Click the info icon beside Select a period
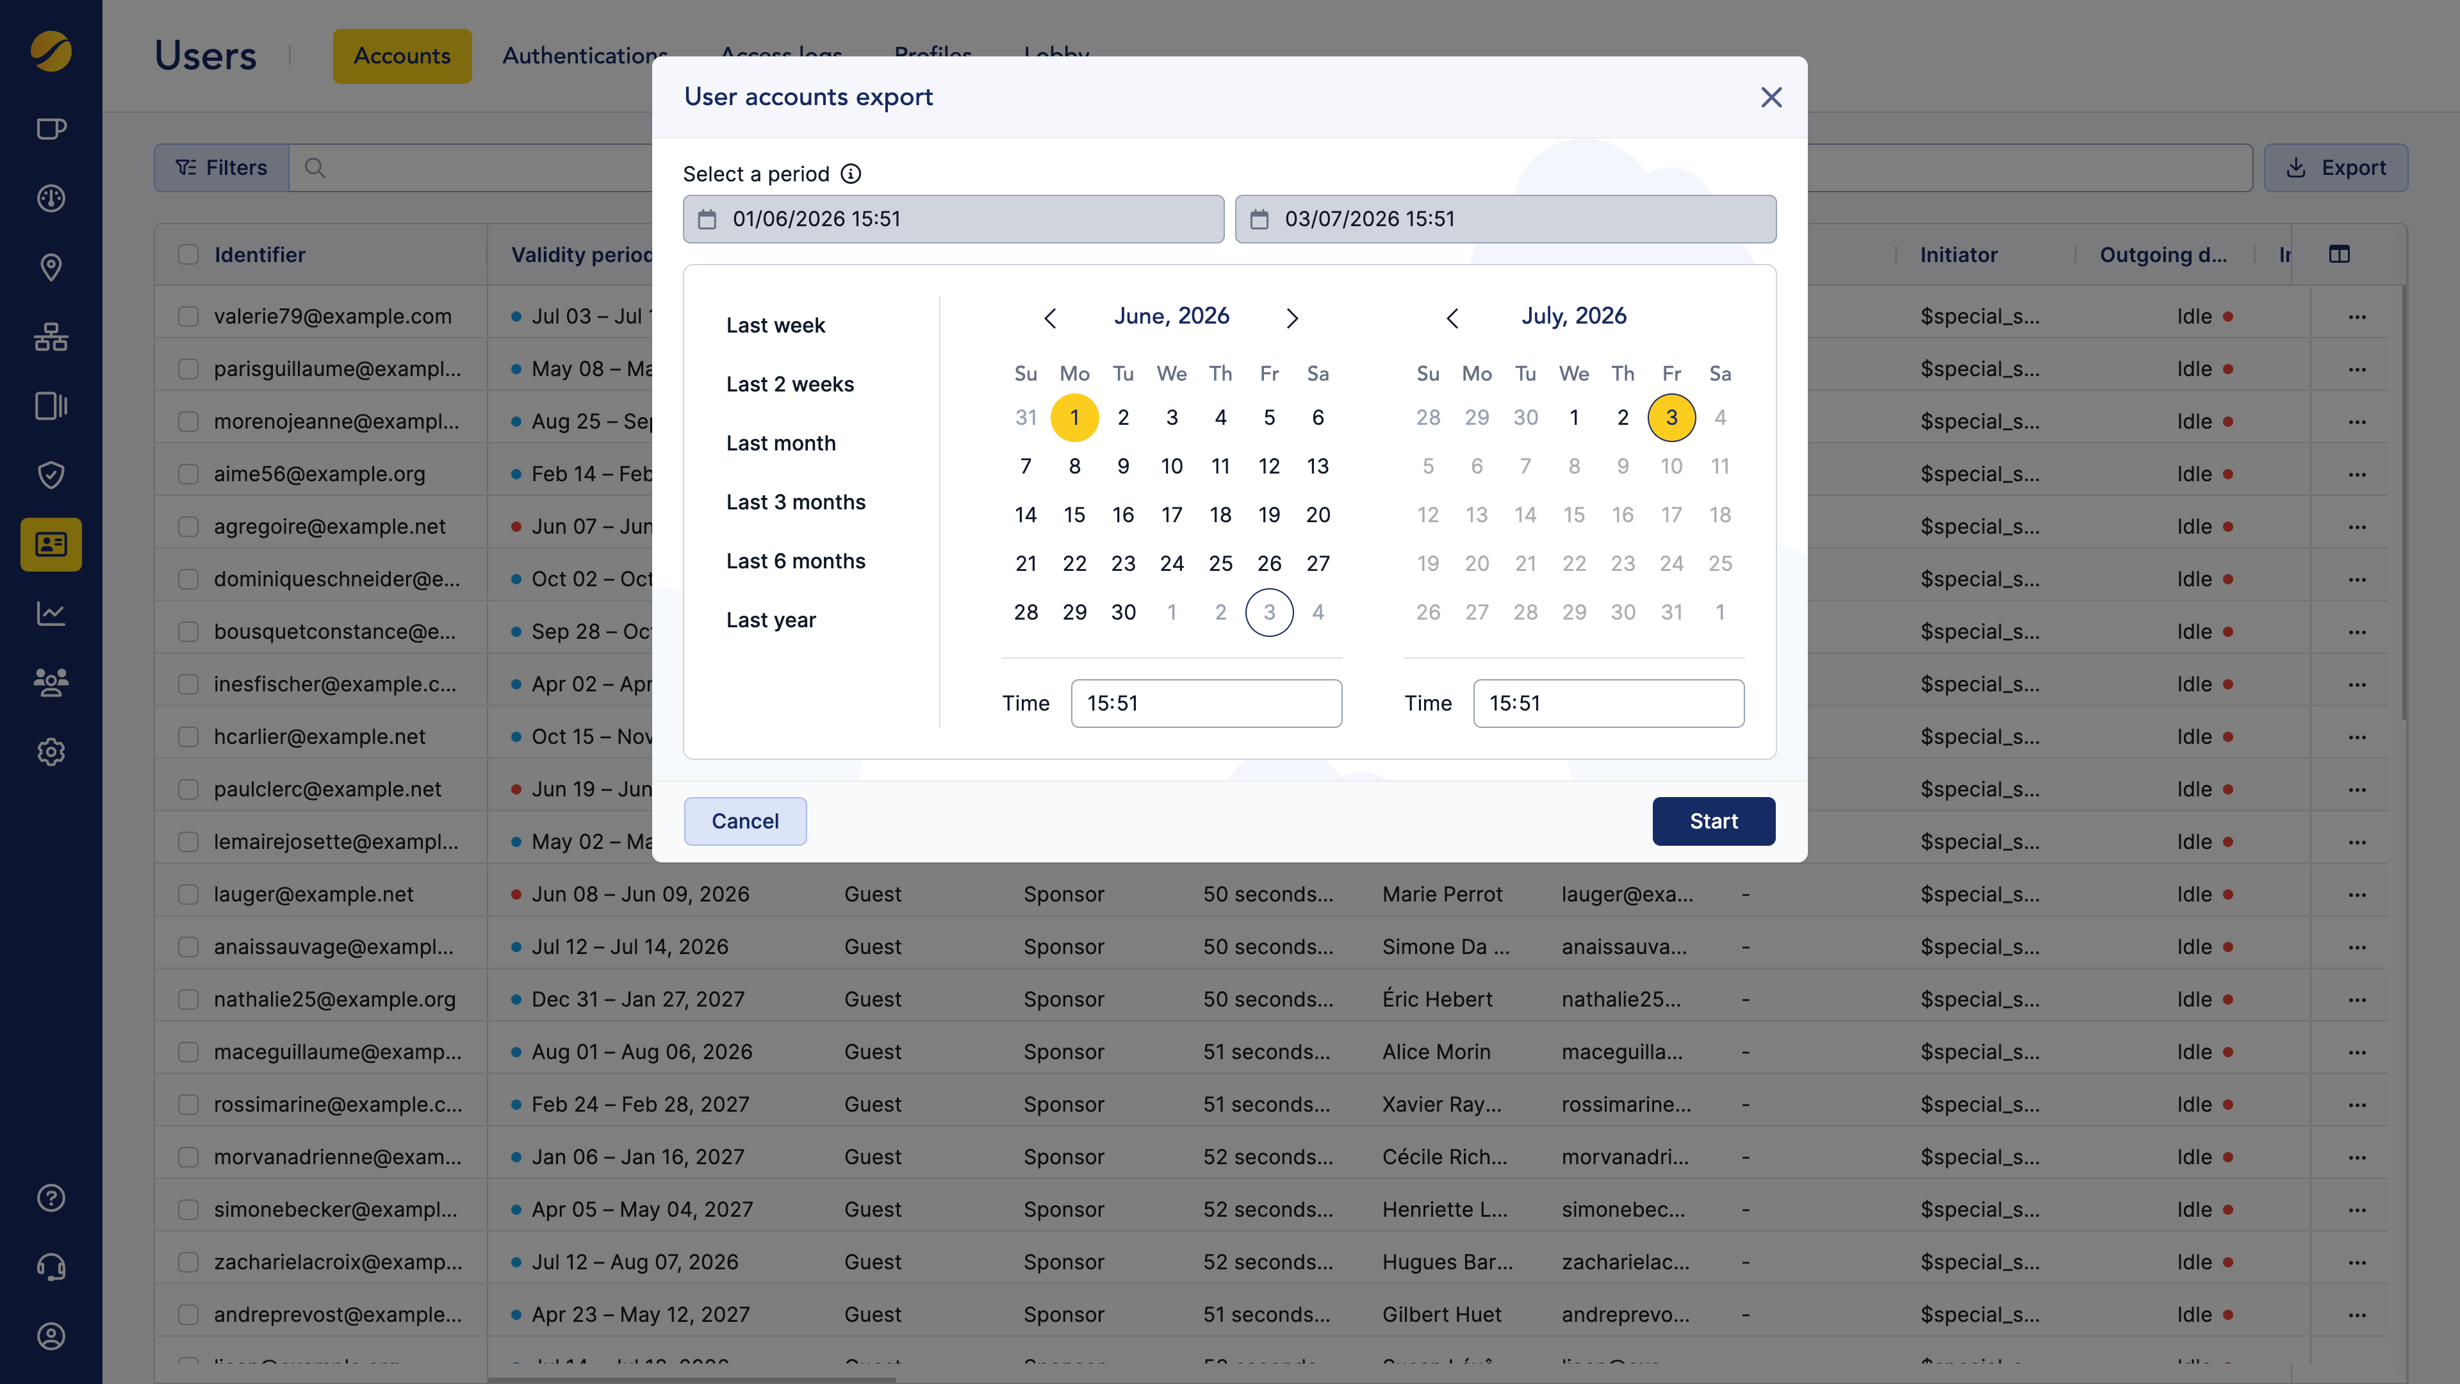Viewport: 2460px width, 1384px height. 850,174
